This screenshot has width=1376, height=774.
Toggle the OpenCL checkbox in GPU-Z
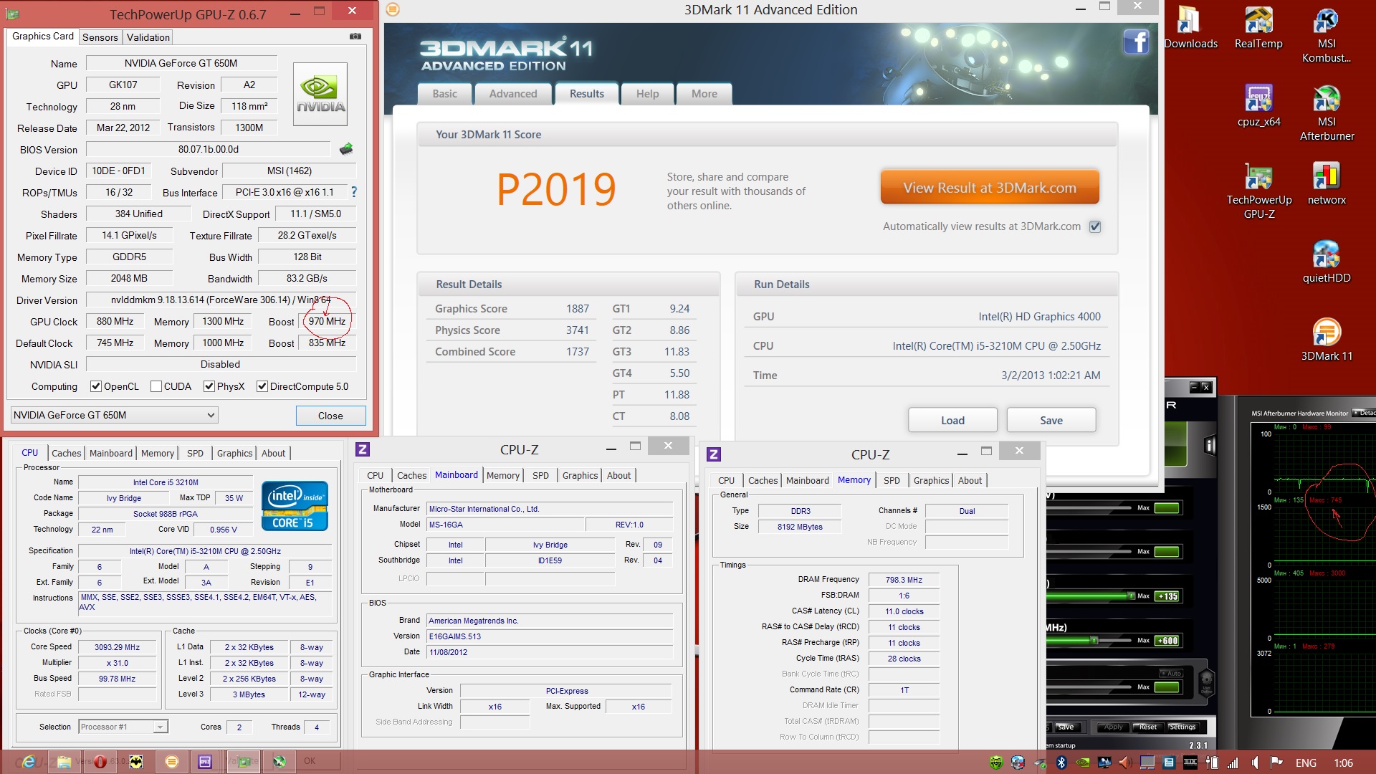click(95, 386)
